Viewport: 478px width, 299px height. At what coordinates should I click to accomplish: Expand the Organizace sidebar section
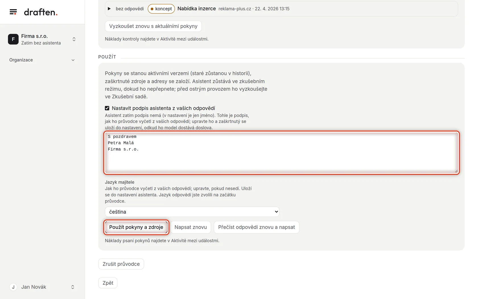pyautogui.click(x=42, y=60)
